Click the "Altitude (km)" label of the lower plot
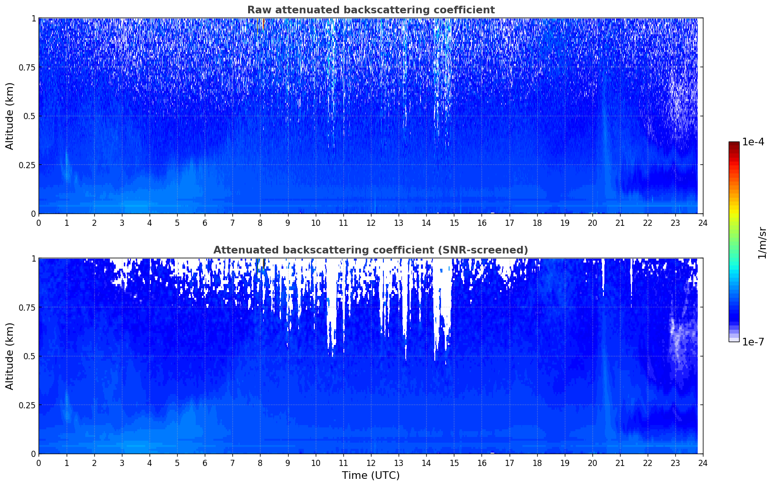Image resolution: width=772 pixels, height=486 pixels. tap(10, 356)
